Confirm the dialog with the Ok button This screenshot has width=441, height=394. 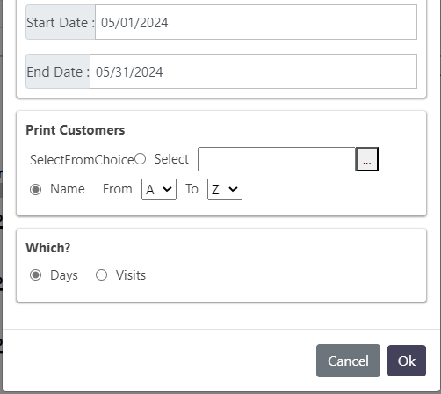pyautogui.click(x=407, y=361)
